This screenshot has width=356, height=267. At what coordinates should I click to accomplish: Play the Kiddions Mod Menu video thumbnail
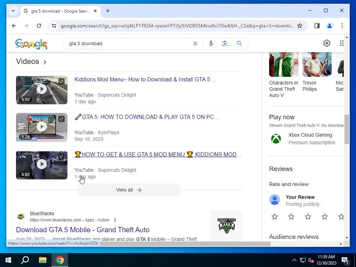pyautogui.click(x=42, y=90)
